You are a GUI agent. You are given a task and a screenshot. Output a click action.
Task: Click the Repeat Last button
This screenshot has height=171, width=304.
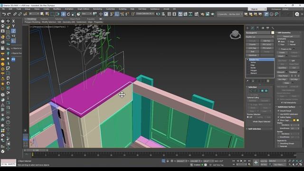pos(288,37)
